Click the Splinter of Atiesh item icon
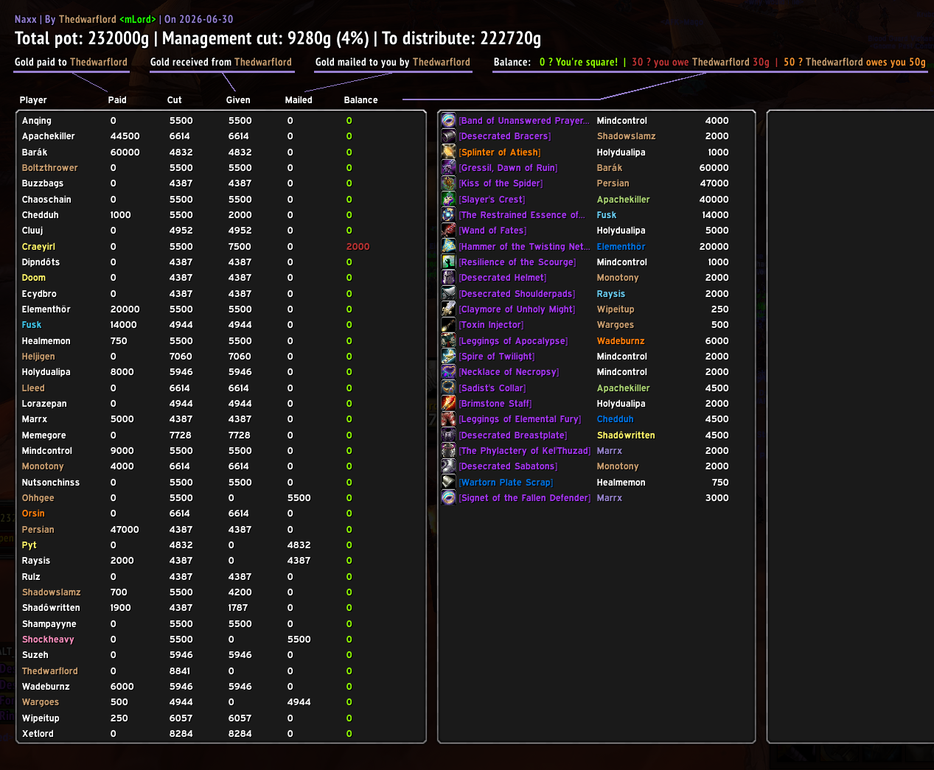Screen dimensions: 934x770 pyautogui.click(x=448, y=152)
